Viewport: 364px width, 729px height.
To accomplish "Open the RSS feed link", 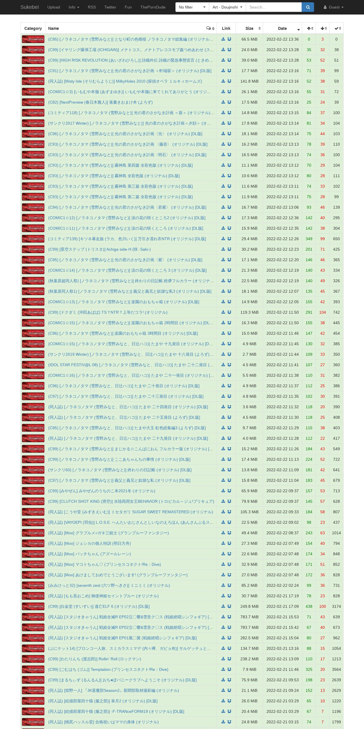I will (x=92, y=7).
